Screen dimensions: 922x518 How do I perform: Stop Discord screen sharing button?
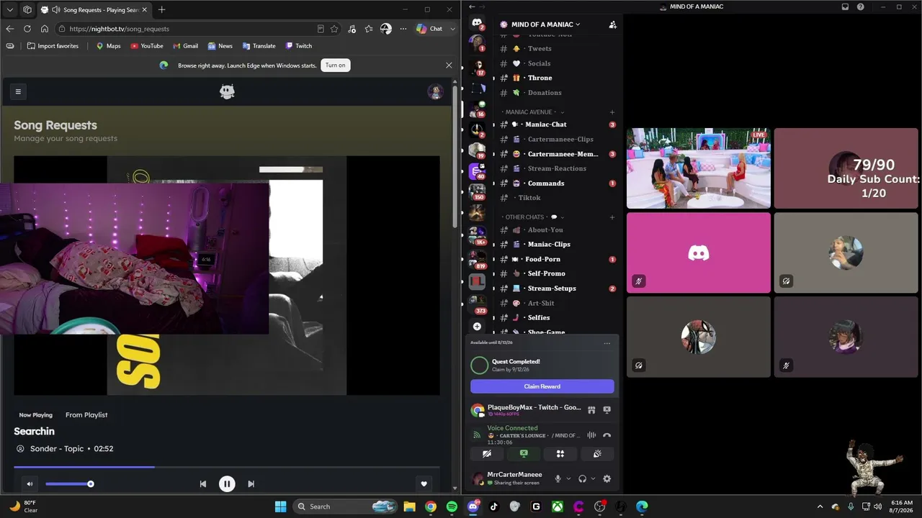(x=524, y=454)
